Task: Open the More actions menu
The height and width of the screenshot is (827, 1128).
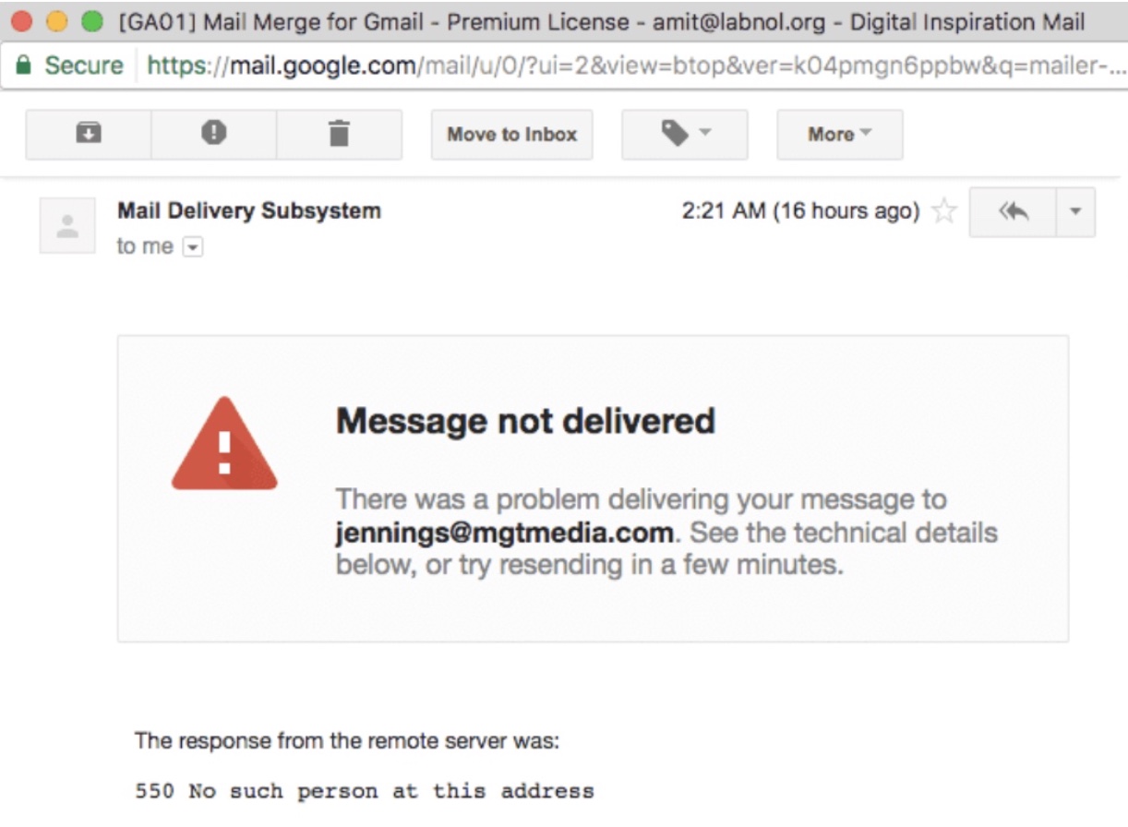Action: [839, 135]
